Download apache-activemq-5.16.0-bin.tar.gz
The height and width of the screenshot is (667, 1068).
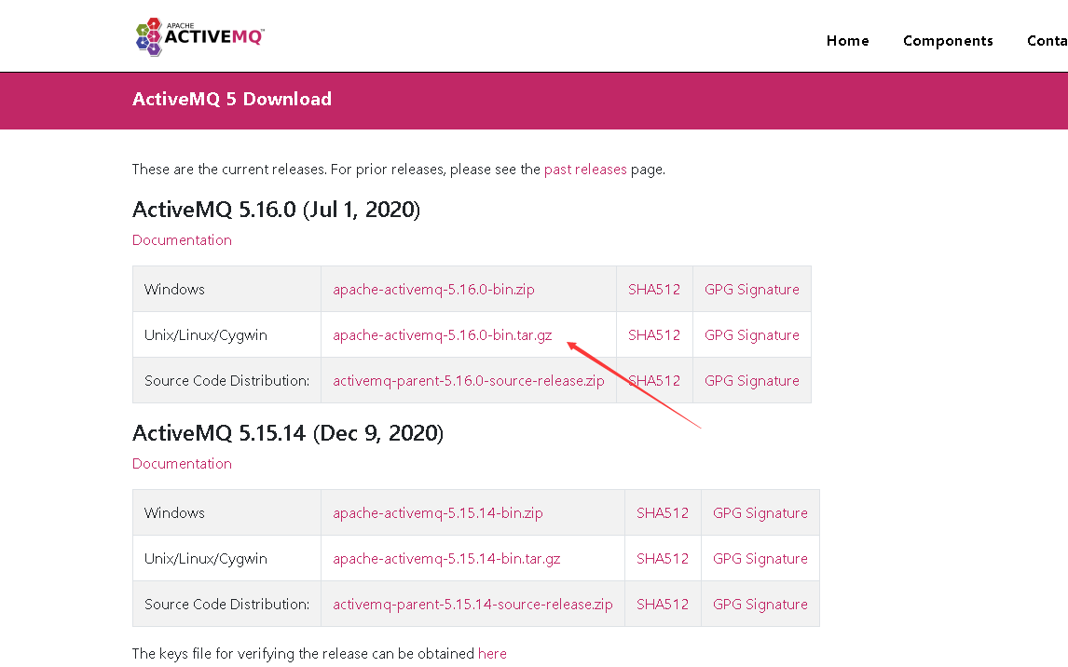click(x=442, y=334)
